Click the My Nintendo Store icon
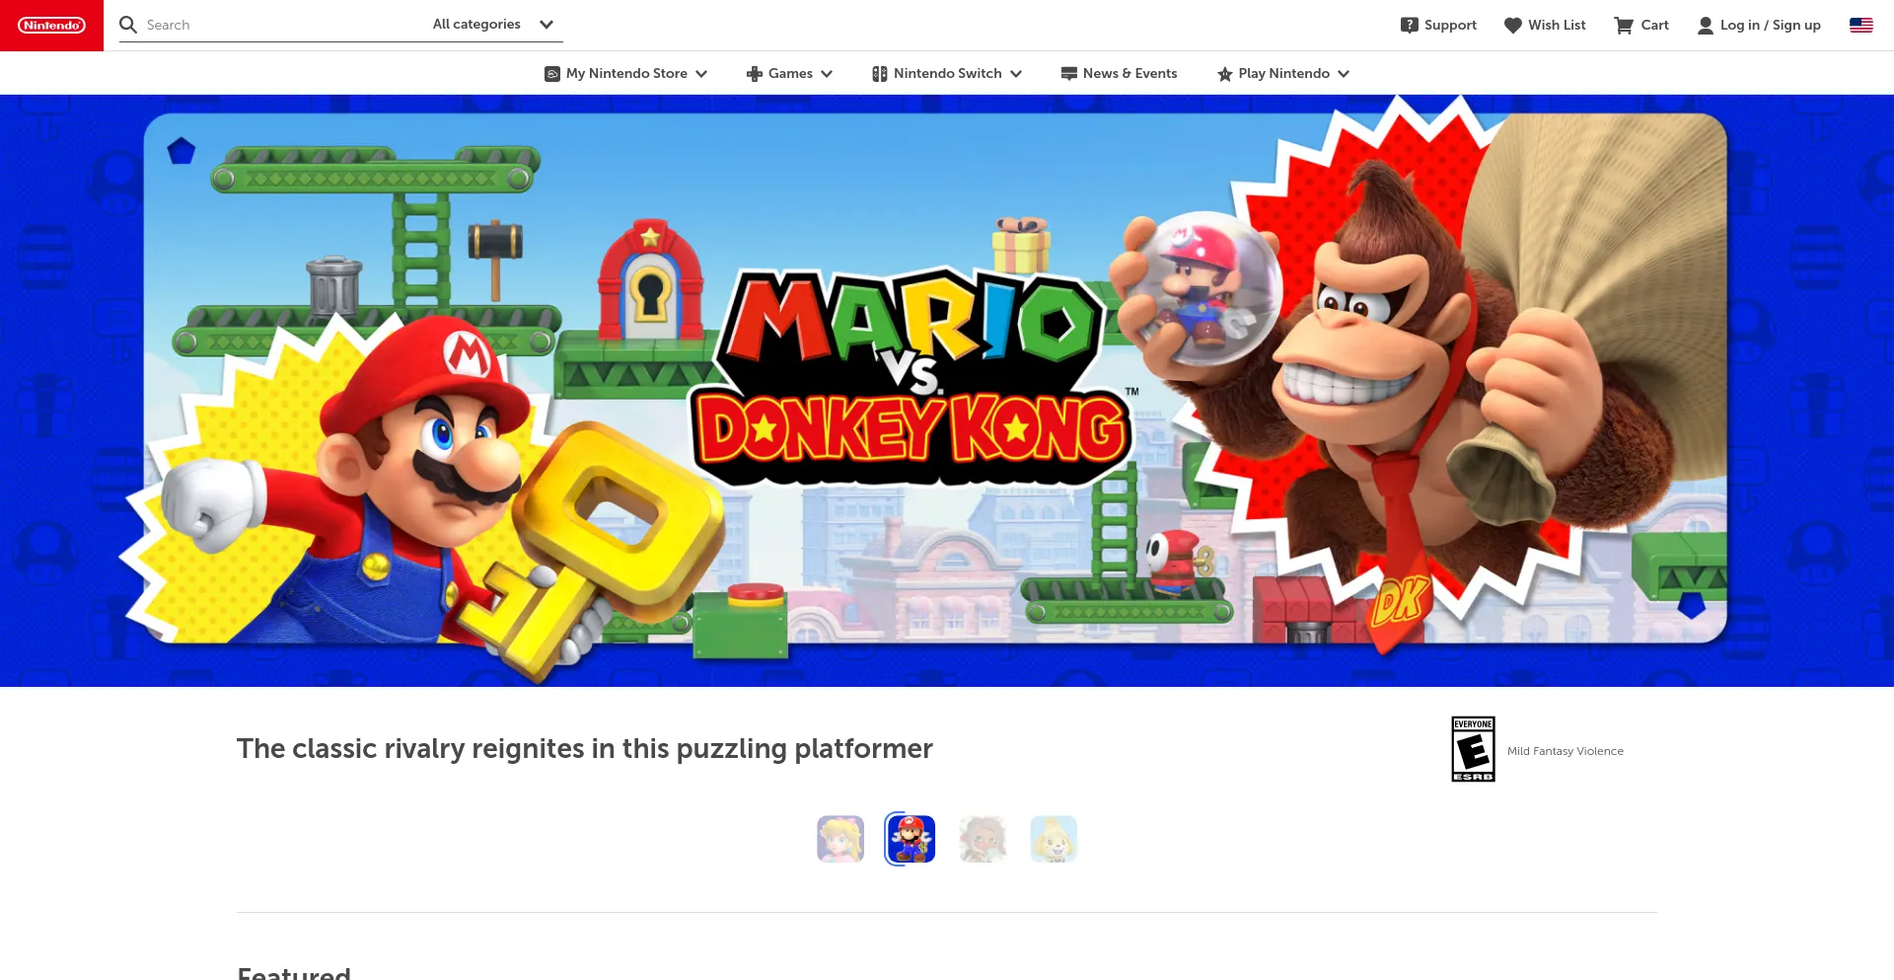The image size is (1894, 980). pyautogui.click(x=552, y=74)
